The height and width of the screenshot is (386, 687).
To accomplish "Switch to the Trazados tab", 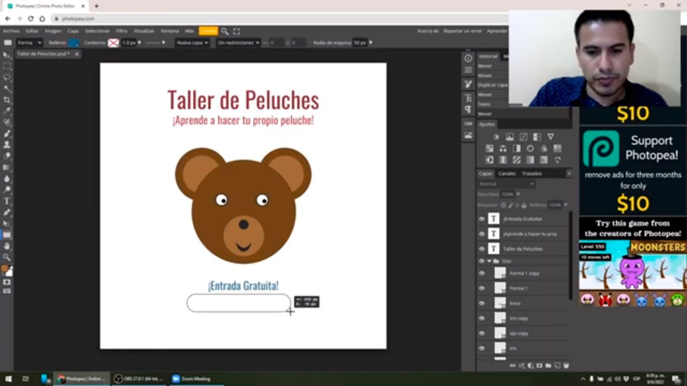I will [532, 173].
